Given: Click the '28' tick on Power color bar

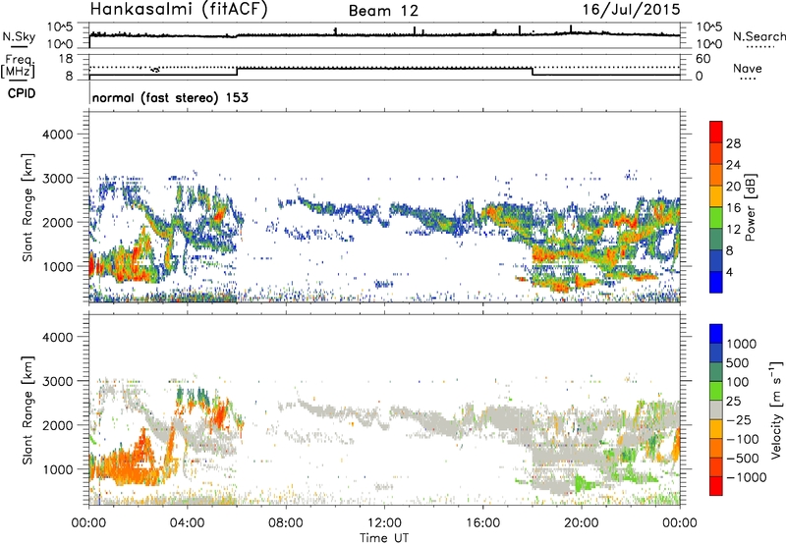Looking at the screenshot, I should pyautogui.click(x=733, y=143).
